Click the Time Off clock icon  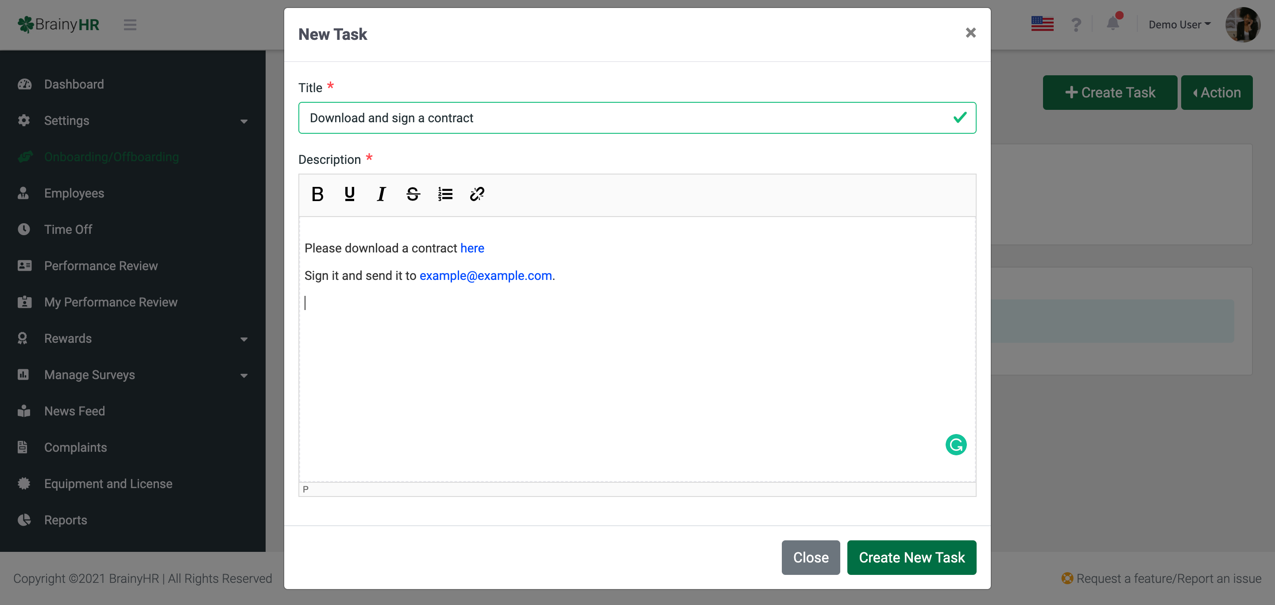point(24,229)
